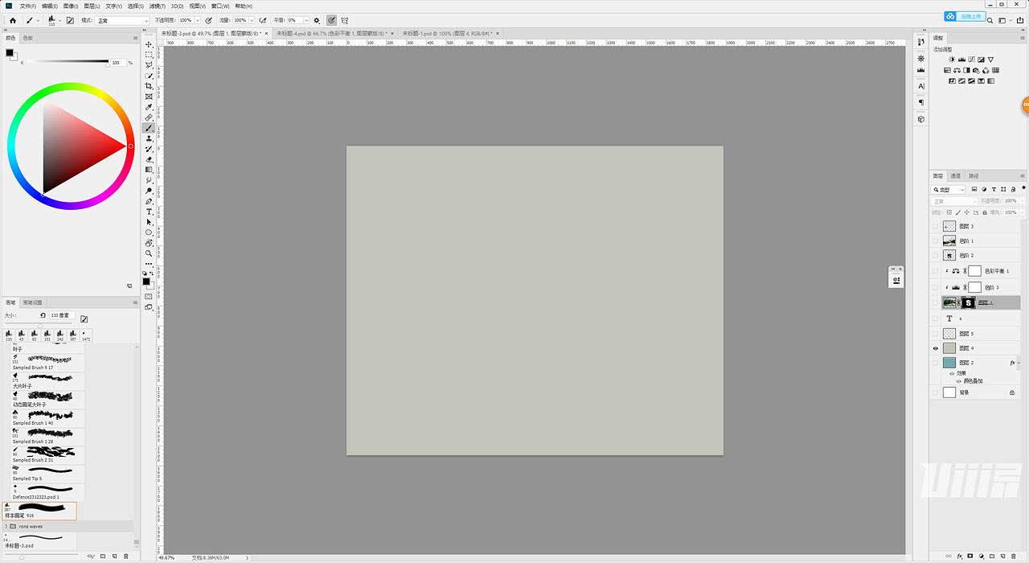Switch to the 通道 tab
The image size is (1029, 563).
[x=956, y=175]
